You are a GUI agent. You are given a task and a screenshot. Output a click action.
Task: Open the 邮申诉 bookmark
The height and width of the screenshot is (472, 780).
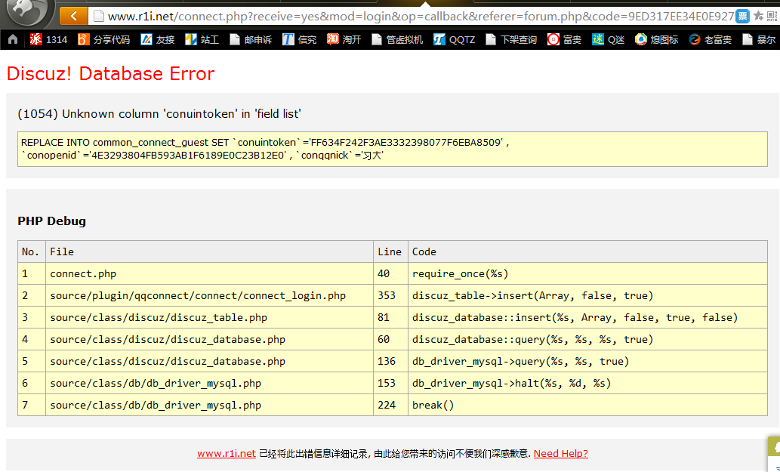(x=251, y=39)
